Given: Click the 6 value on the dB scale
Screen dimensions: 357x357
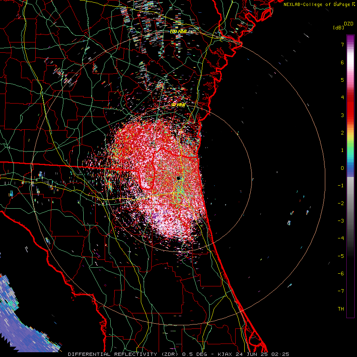Looking at the screenshot, I should tap(342, 62).
